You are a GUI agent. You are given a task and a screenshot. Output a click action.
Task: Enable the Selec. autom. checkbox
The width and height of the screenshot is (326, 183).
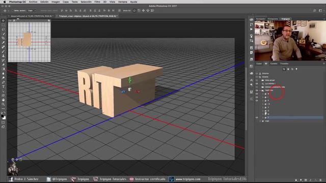[x=12, y=11]
